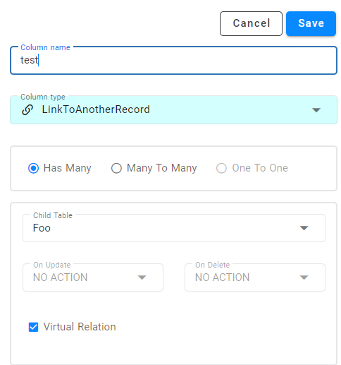This screenshot has height=365, width=341.
Task: Select the One To One radio button
Action: click(221, 169)
